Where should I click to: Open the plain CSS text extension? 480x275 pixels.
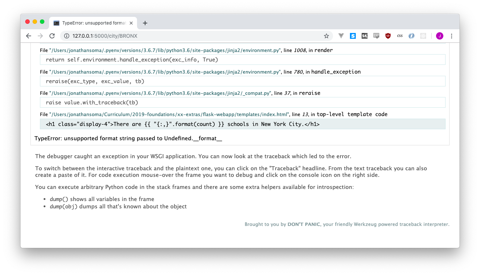click(x=400, y=36)
